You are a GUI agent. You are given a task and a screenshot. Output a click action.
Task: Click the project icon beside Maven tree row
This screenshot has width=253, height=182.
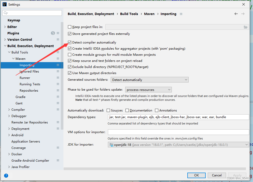[x=58, y=59]
